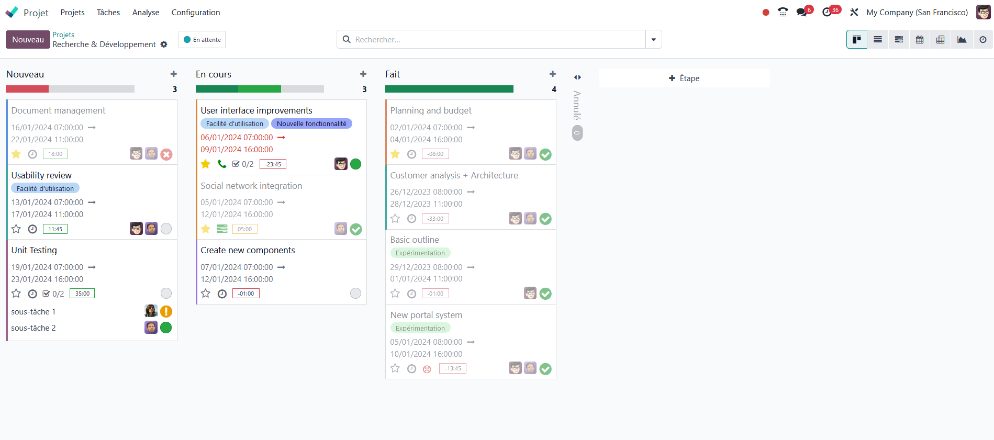
Task: Open the Basic outline task card
Action: (471, 266)
